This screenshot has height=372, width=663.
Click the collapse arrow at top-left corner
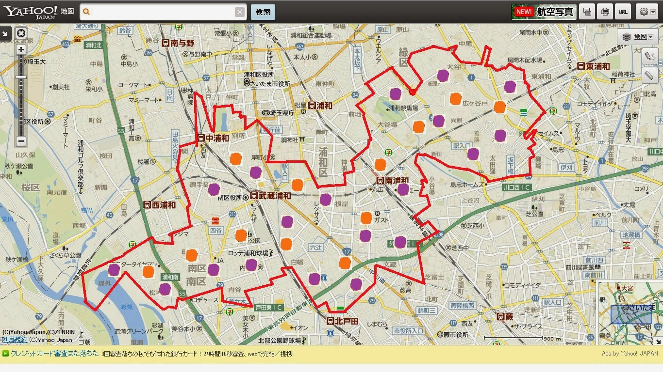click(x=5, y=33)
